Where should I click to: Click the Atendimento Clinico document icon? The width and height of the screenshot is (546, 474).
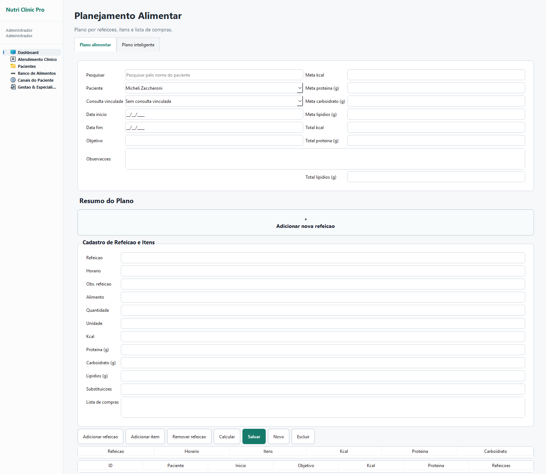click(13, 59)
